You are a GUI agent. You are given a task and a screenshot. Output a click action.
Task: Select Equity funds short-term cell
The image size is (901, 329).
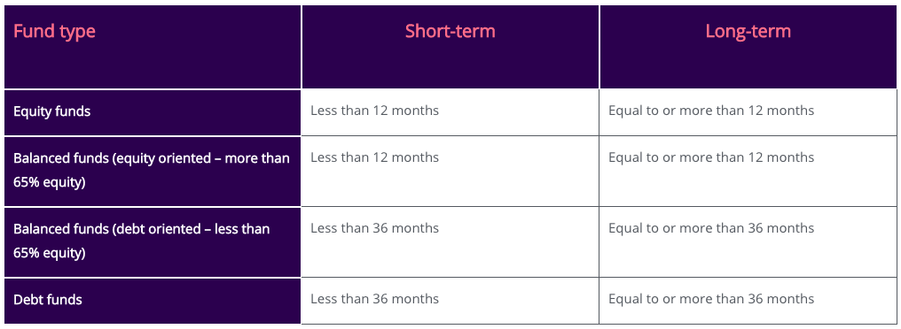(450, 112)
